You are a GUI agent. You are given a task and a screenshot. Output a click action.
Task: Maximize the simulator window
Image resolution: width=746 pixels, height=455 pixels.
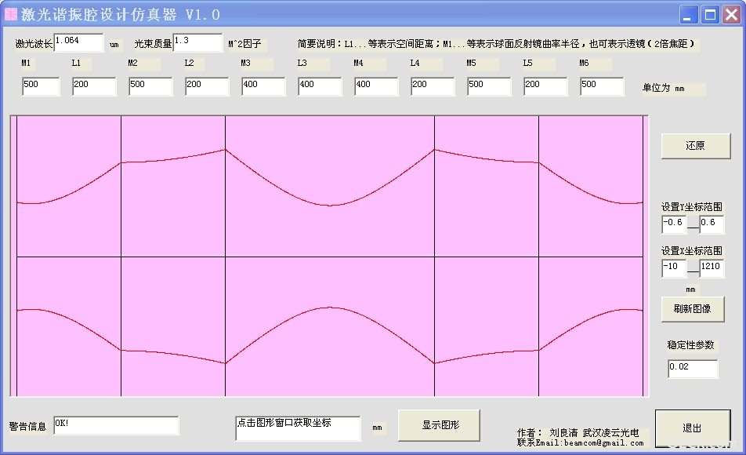[x=710, y=15]
